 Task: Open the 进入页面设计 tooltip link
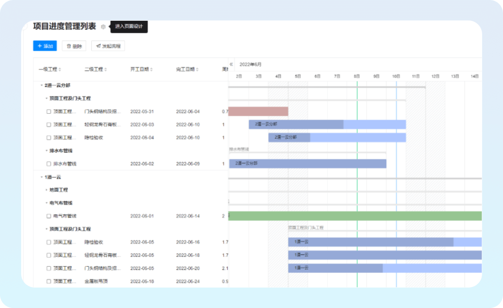tap(129, 26)
